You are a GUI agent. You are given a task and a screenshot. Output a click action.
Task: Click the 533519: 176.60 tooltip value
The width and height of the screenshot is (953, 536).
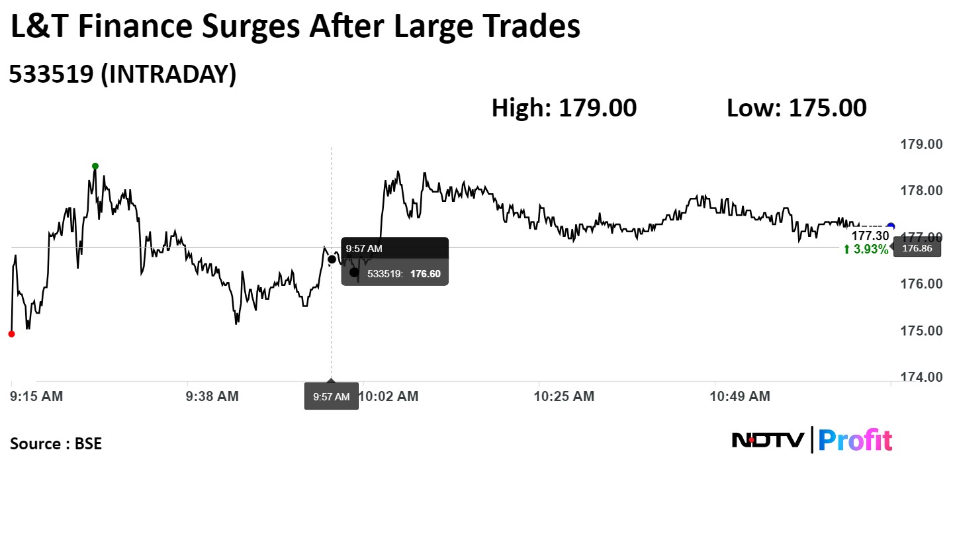point(404,273)
